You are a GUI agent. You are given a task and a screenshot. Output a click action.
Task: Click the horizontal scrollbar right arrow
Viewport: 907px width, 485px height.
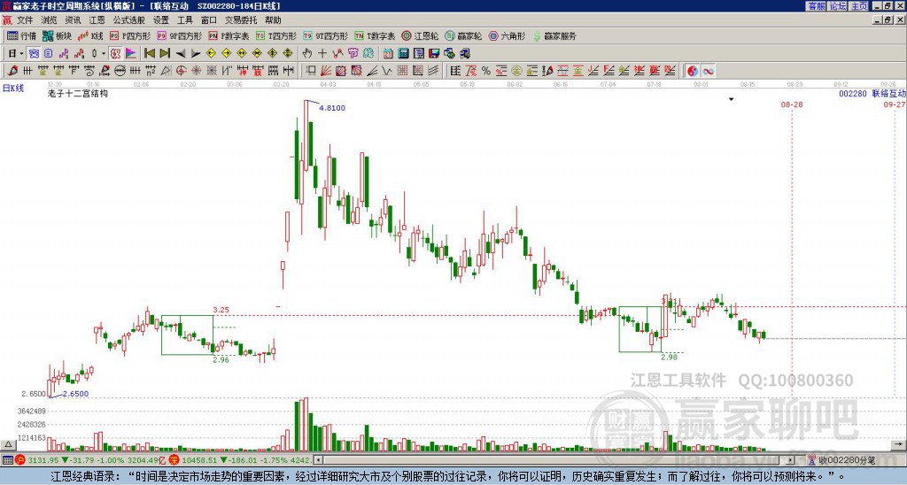(x=791, y=460)
